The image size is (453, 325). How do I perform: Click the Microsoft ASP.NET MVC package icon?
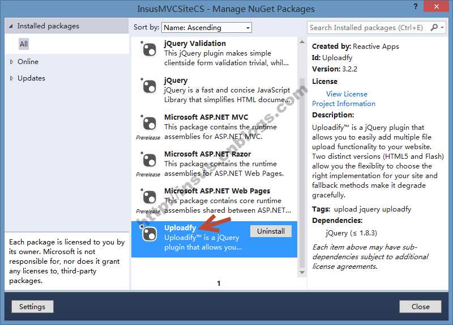tap(149, 123)
